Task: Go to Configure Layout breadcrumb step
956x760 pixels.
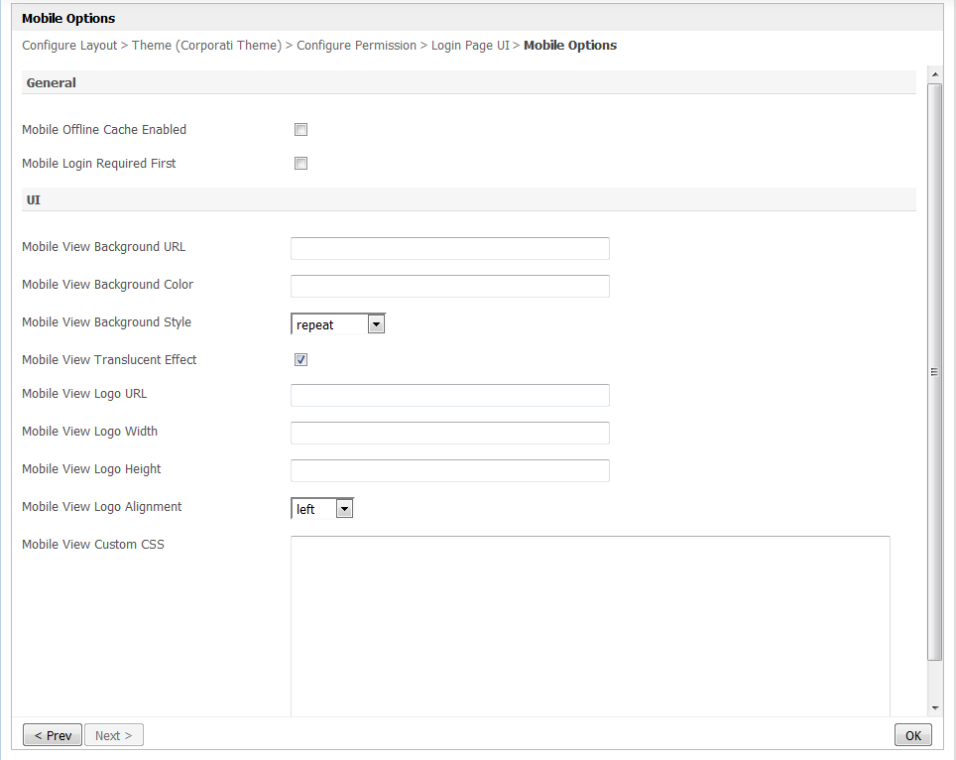Action: point(69,46)
